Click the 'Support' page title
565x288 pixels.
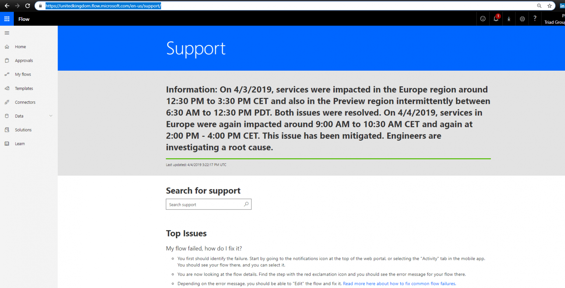tap(196, 48)
